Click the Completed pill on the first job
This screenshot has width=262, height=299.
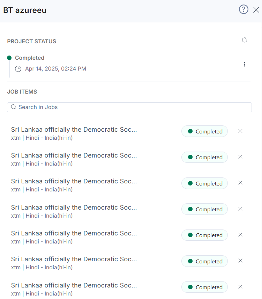click(x=204, y=131)
